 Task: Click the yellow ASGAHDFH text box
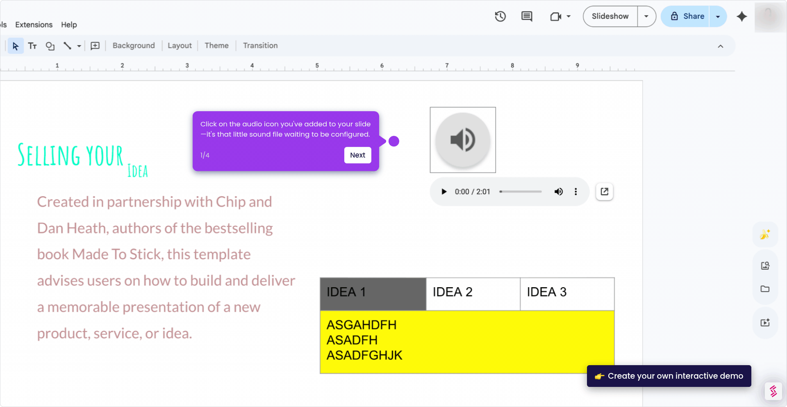coord(467,342)
